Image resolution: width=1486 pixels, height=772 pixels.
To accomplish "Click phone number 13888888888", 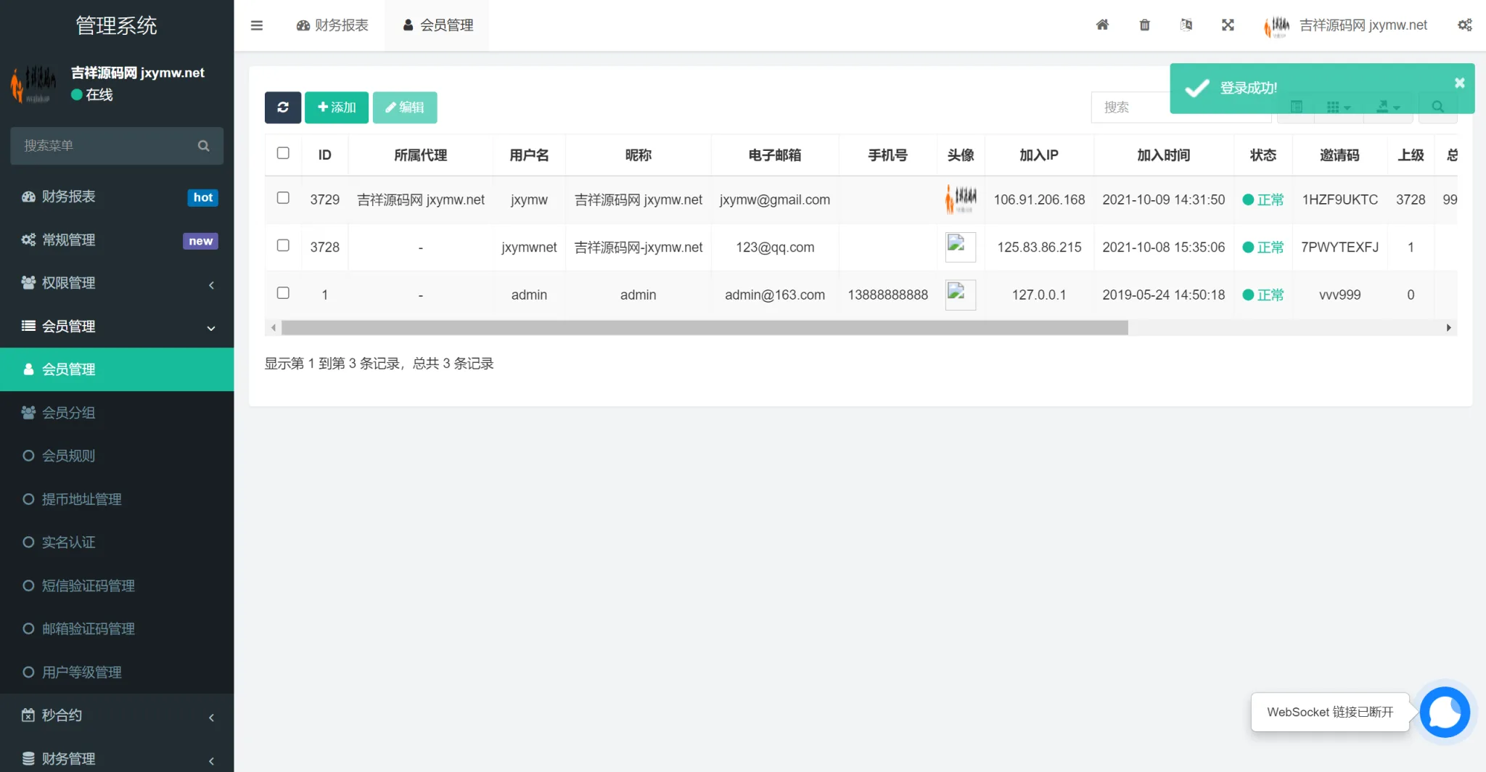I will (887, 295).
